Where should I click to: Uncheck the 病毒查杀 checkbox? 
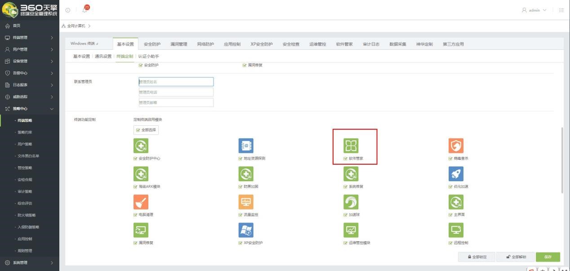click(x=450, y=158)
